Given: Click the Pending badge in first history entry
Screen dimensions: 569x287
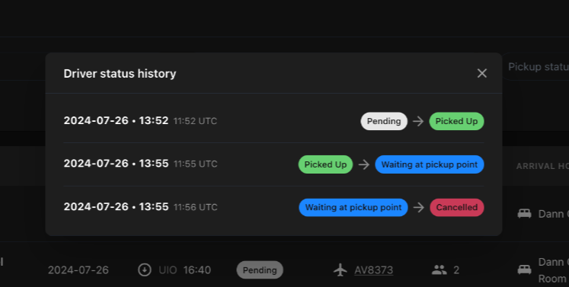Looking at the screenshot, I should 384,121.
